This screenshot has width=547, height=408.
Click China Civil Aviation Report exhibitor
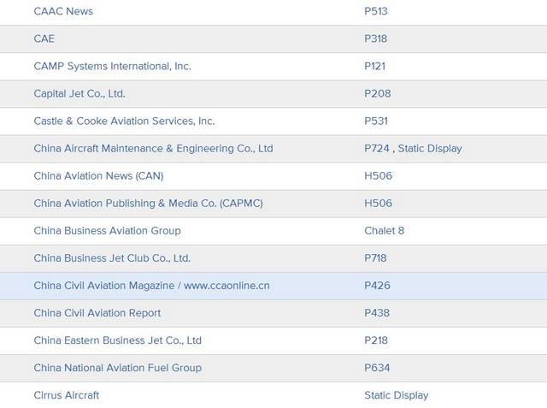pos(97,312)
